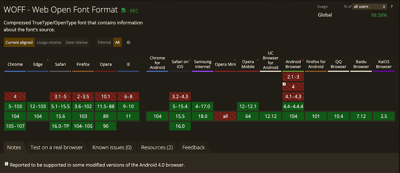
Task: Click the Firefox column header
Action: pos(83,64)
